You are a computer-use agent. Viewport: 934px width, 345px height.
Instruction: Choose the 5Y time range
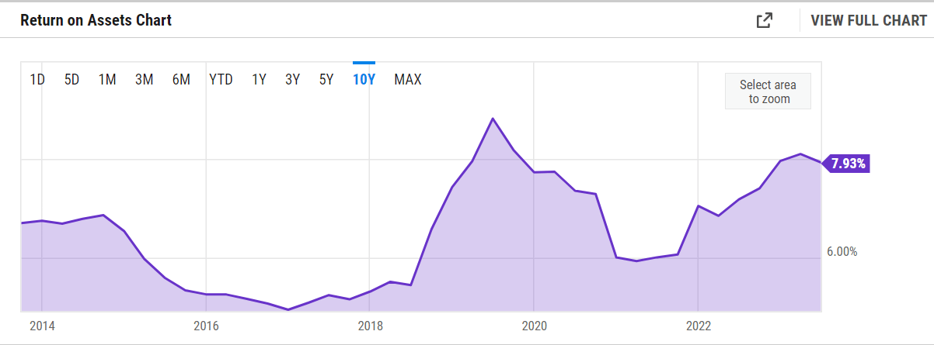[x=326, y=79]
